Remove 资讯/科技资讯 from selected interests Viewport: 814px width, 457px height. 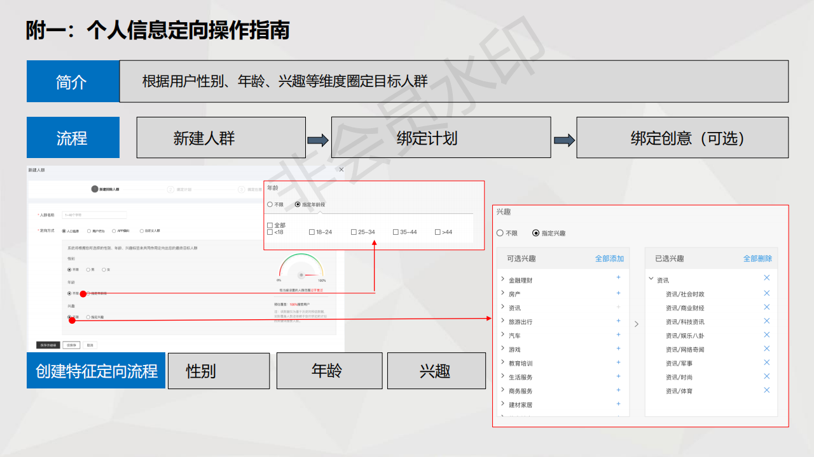pyautogui.click(x=767, y=321)
